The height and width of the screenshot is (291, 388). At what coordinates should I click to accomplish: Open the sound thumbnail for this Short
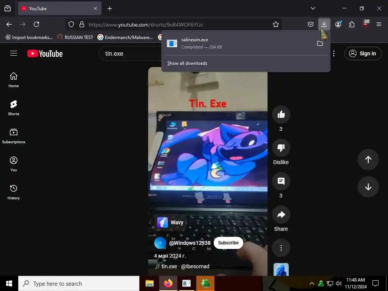point(281,269)
